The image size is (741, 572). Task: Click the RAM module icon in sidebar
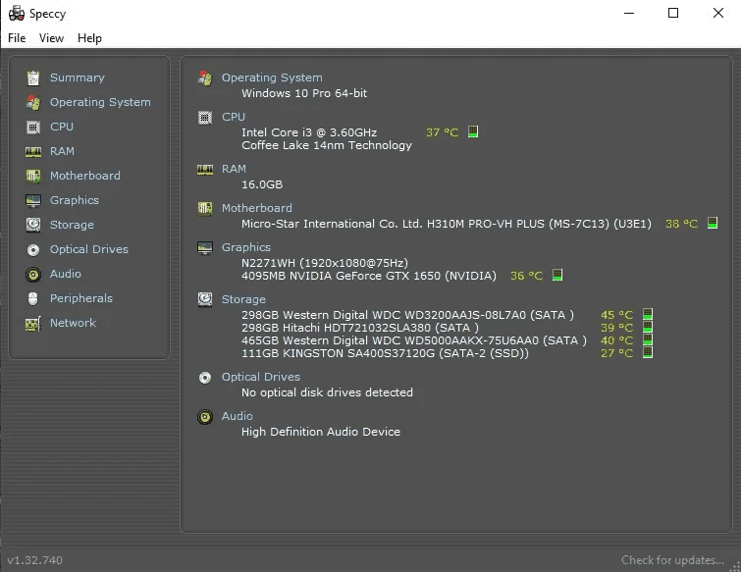coord(33,152)
